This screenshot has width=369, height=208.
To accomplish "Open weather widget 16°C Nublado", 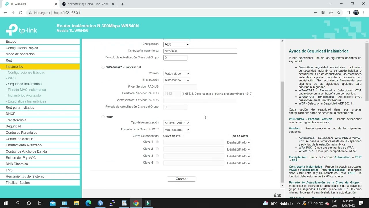I will [x=278, y=203].
